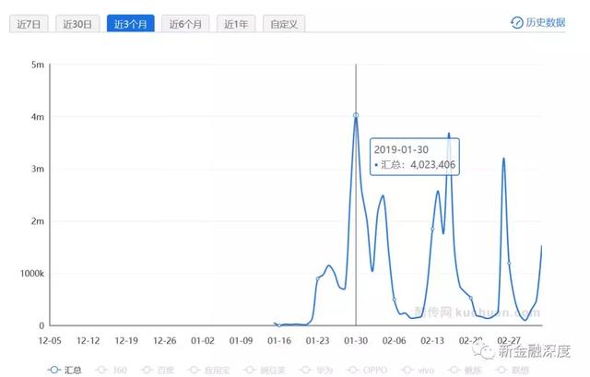Choose the 近6个月 range button
This screenshot has height=377, width=590.
pos(185,24)
